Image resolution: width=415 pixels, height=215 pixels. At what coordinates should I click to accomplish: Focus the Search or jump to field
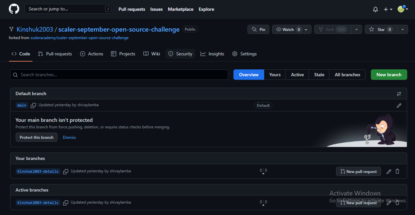pyautogui.click(x=69, y=9)
